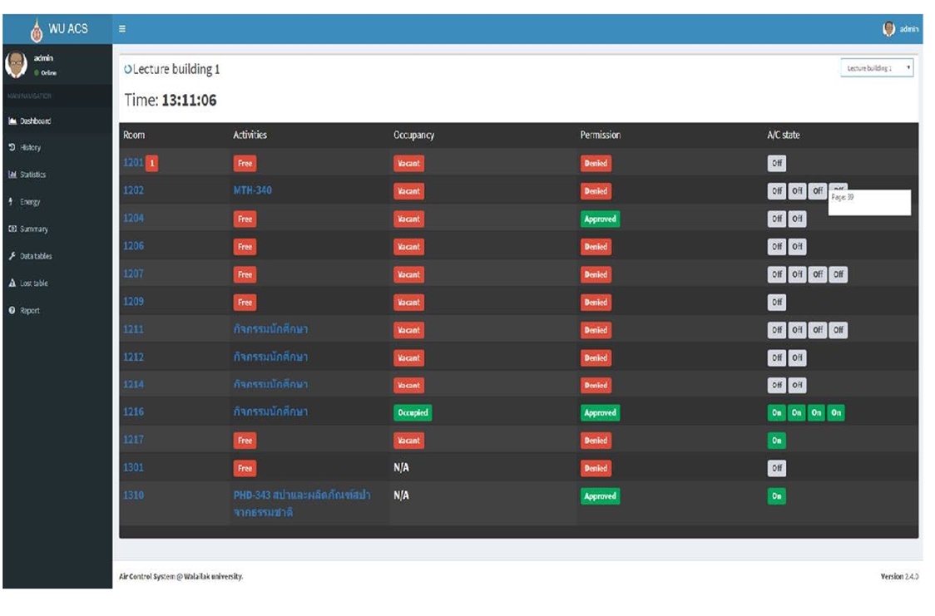935x616 pixels.
Task: Click the Occupied badge for room 1216
Action: pyautogui.click(x=412, y=413)
